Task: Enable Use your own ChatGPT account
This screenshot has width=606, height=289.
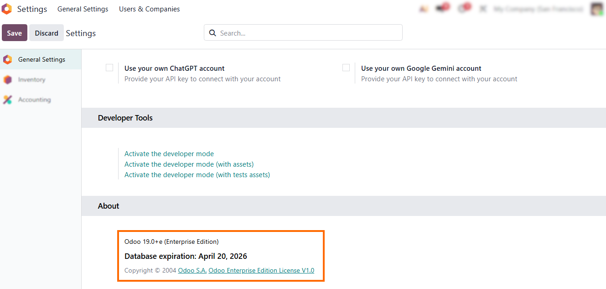Action: pyautogui.click(x=109, y=68)
